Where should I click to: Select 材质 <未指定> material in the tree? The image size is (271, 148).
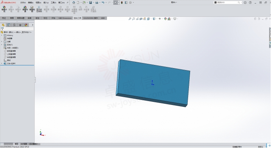click(x=11, y=48)
